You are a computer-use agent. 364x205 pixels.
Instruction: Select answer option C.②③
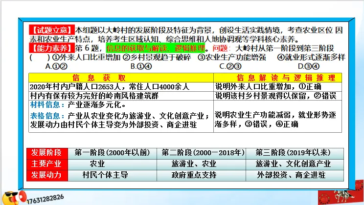point(230,66)
